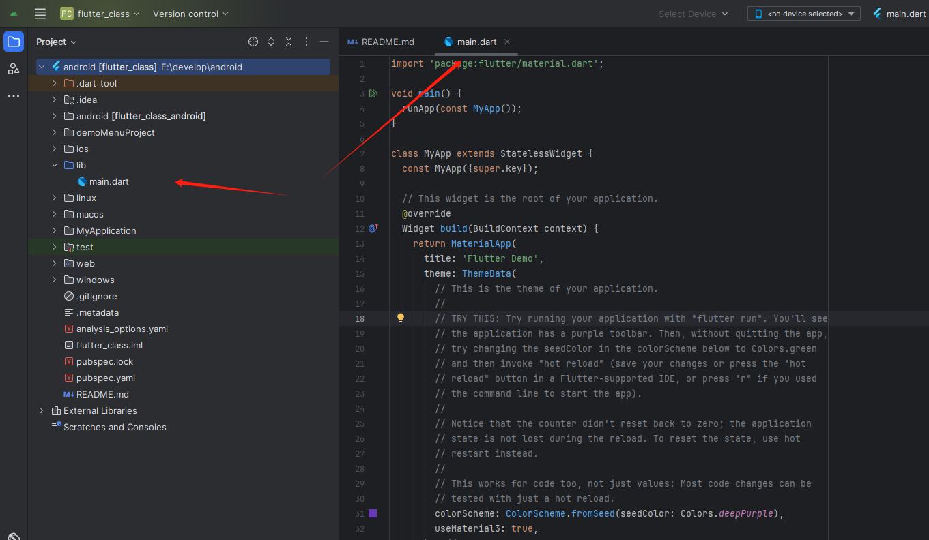Click ThemeData on line 15

[x=487, y=273]
